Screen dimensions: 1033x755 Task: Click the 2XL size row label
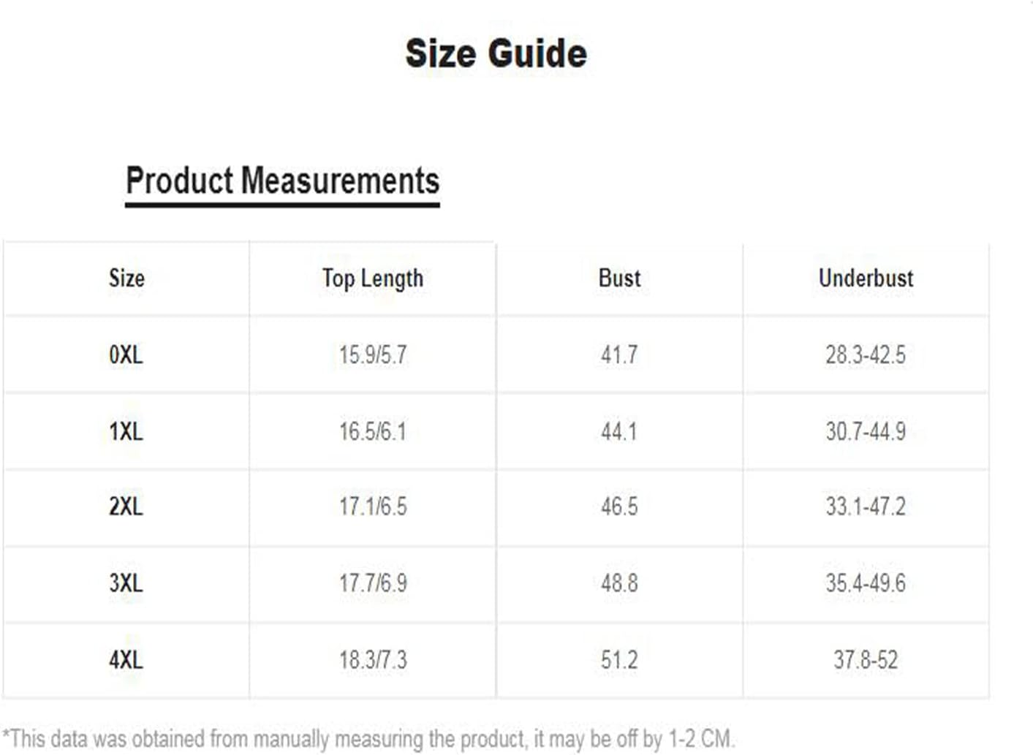pos(126,506)
